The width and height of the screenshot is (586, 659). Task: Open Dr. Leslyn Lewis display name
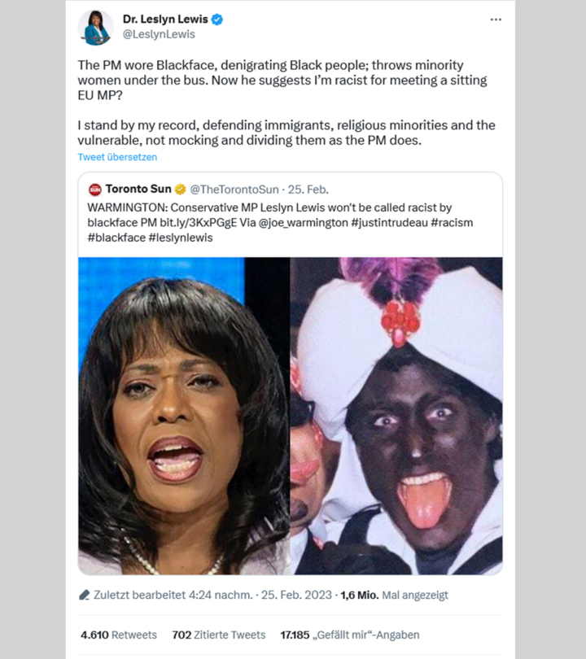point(165,20)
